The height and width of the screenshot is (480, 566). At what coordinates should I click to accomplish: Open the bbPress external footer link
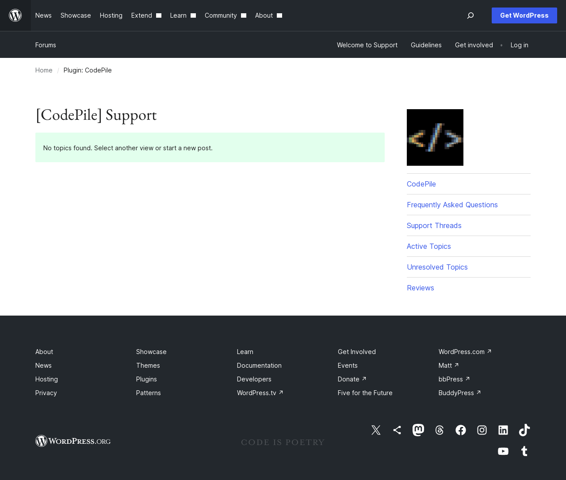coord(454,379)
